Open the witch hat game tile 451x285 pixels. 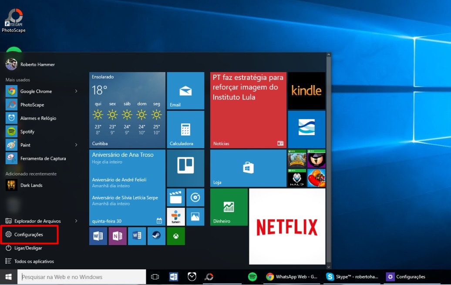point(316,159)
